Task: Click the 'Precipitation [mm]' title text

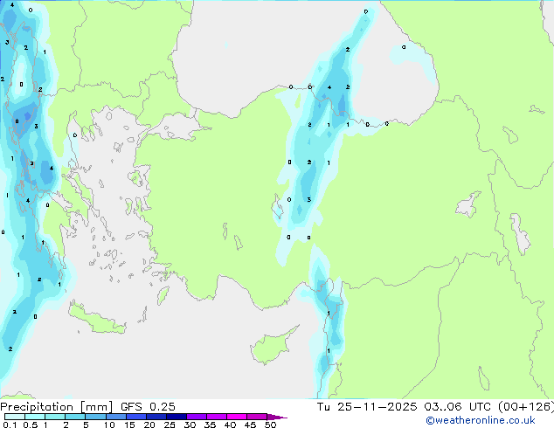Action: [56, 407]
